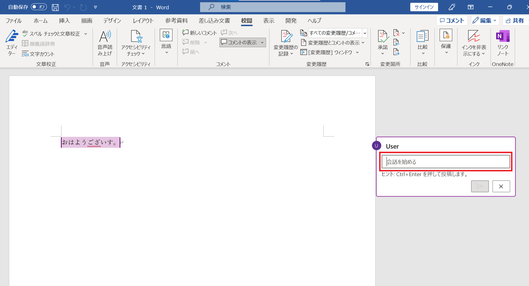The width and height of the screenshot is (529, 286).
Task: Open the ヘルプ tab
Action: pyautogui.click(x=314, y=21)
